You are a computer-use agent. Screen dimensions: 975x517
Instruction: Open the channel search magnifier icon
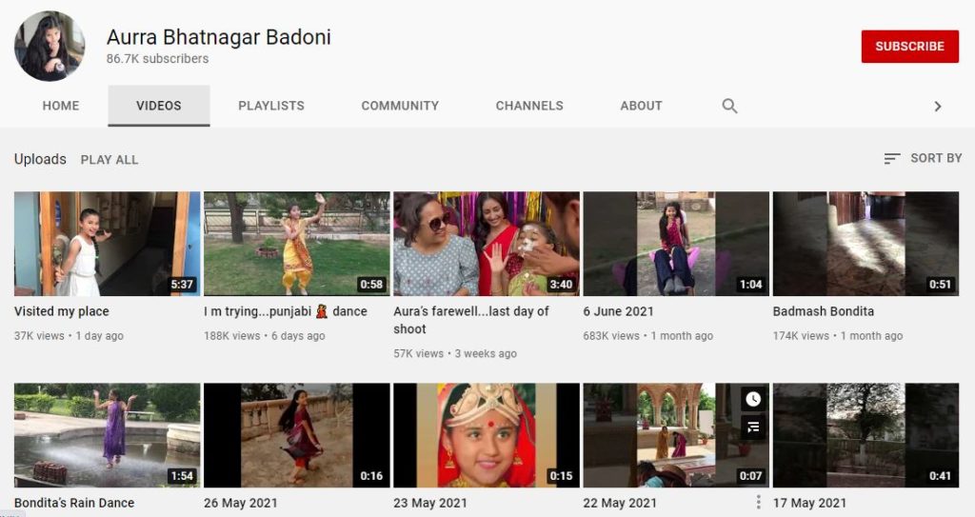point(729,106)
